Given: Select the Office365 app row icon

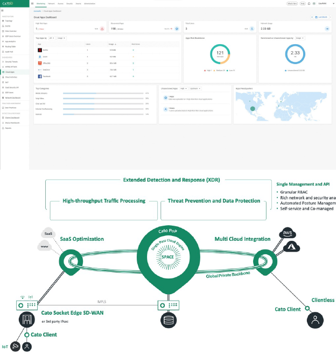Looking at the screenshot, I should 40,63.
